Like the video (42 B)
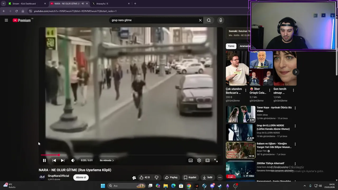The height and width of the screenshot is (190, 338). (145, 178)
